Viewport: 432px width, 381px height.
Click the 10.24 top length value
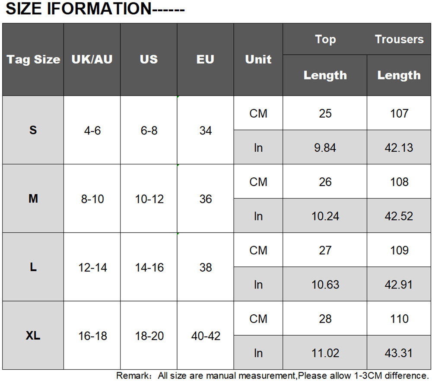pyautogui.click(x=325, y=216)
